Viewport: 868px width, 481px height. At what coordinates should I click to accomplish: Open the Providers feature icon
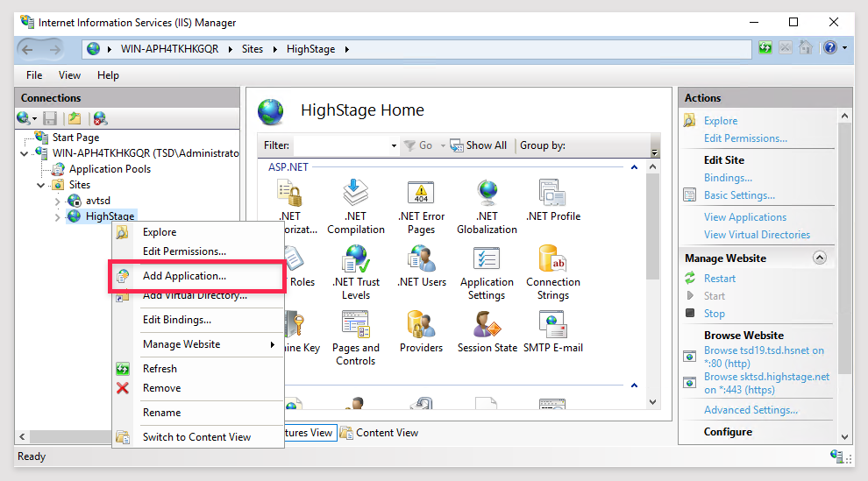421,332
